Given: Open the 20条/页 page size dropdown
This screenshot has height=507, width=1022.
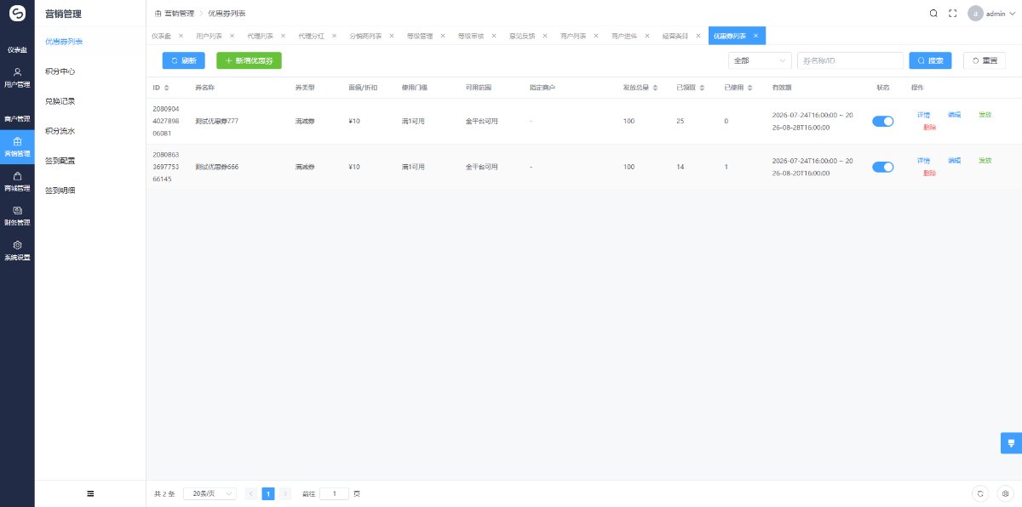Looking at the screenshot, I should point(210,493).
